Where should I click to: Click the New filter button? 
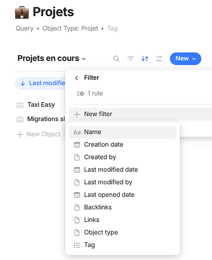(x=140, y=114)
